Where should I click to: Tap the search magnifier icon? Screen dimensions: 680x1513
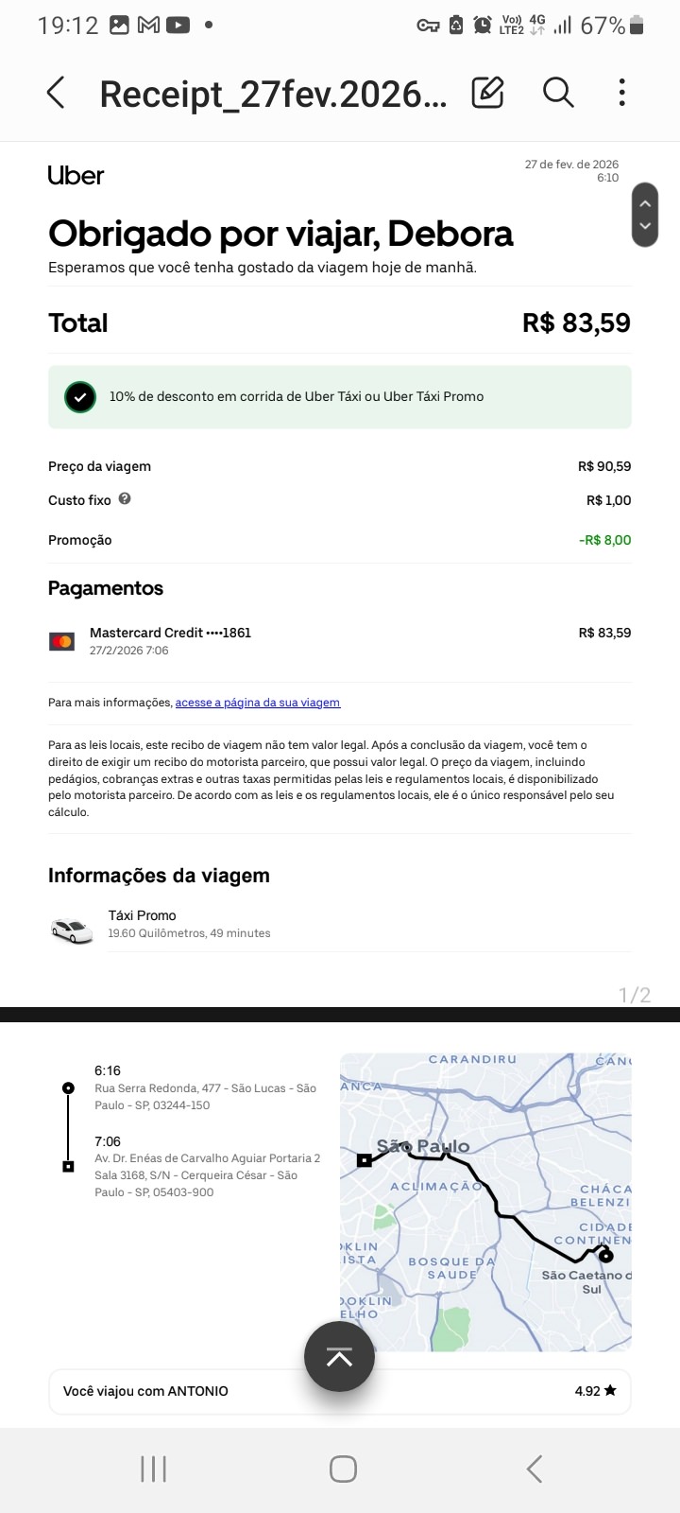tap(557, 93)
